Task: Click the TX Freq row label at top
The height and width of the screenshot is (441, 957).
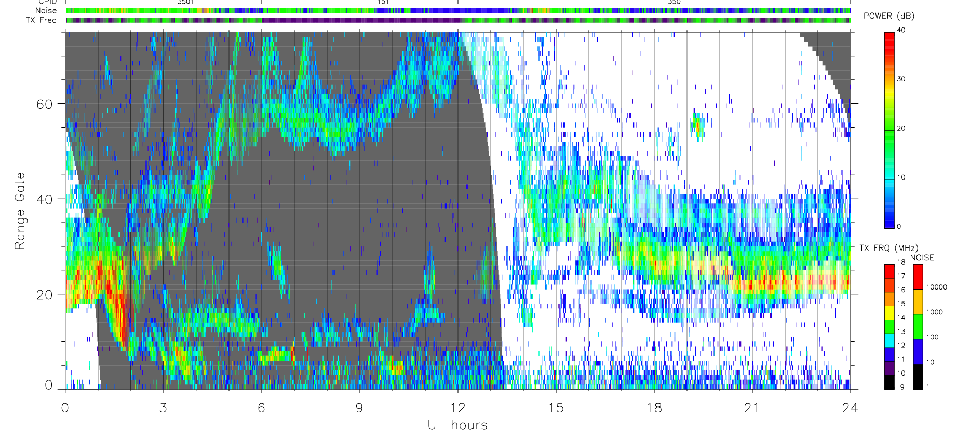Action: [x=41, y=20]
